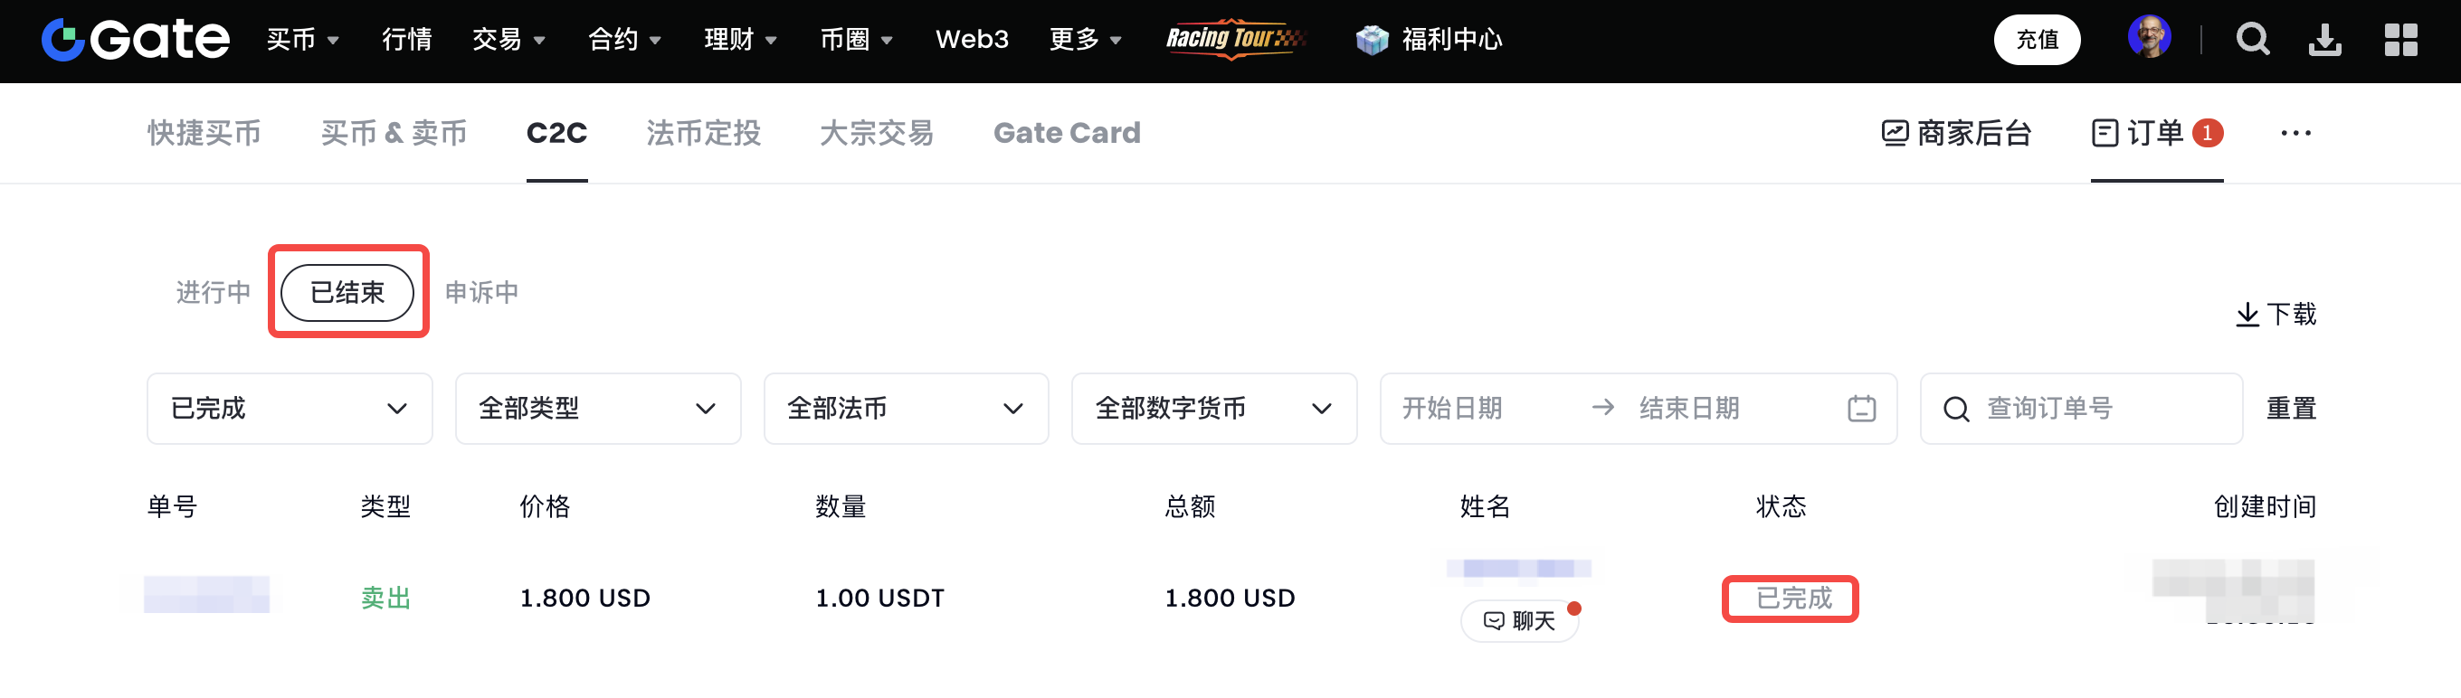
Task: Expand the 全部数字货币 dropdown
Action: pos(1213,409)
